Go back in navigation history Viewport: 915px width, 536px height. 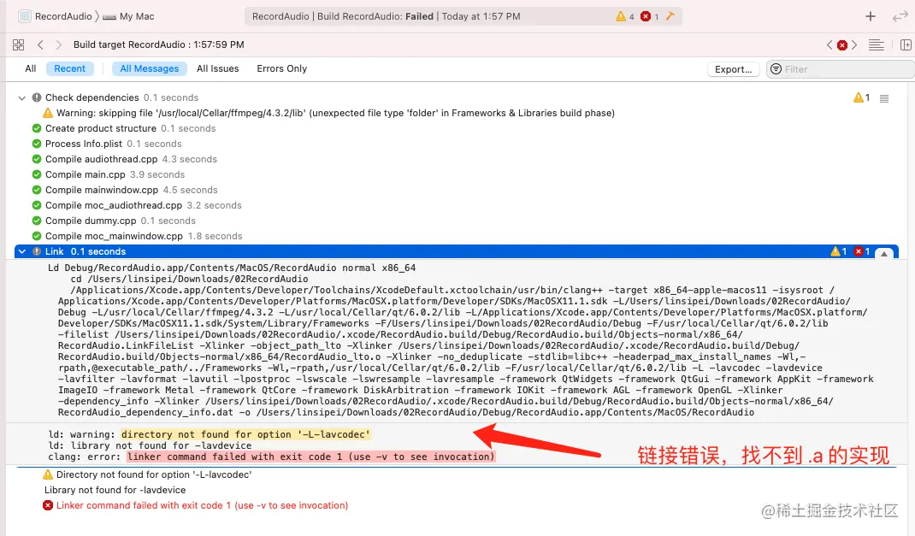[40, 45]
